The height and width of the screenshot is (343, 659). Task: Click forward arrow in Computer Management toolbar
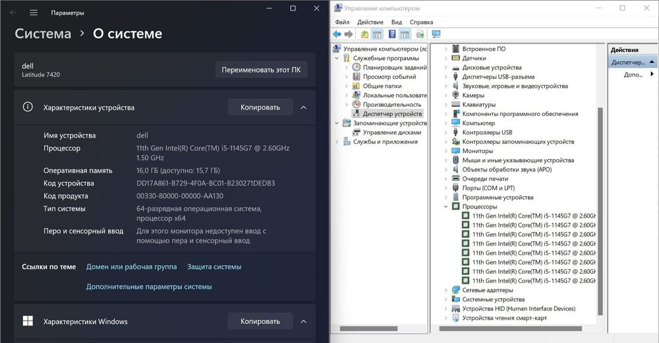(349, 34)
